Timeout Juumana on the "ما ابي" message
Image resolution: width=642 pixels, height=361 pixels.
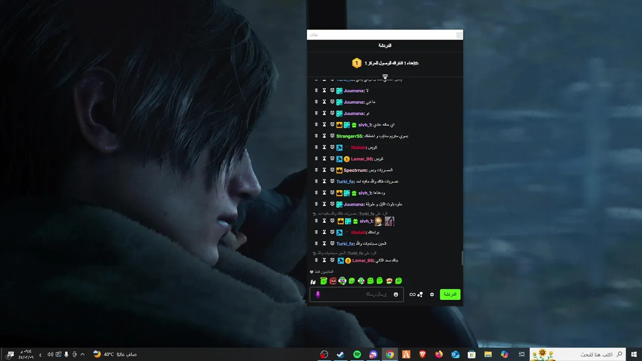[324, 102]
